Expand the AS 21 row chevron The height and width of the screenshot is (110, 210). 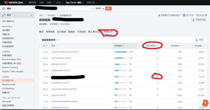pos(47,52)
